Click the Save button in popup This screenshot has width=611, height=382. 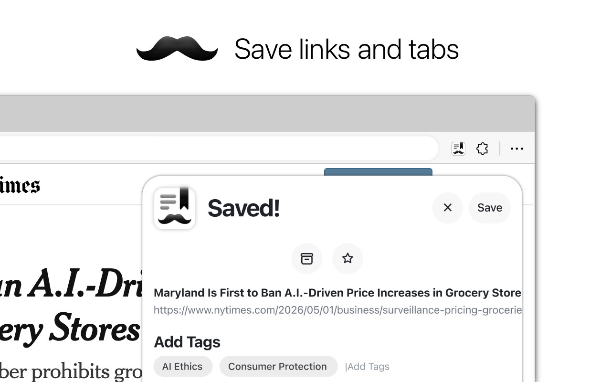pyautogui.click(x=490, y=208)
